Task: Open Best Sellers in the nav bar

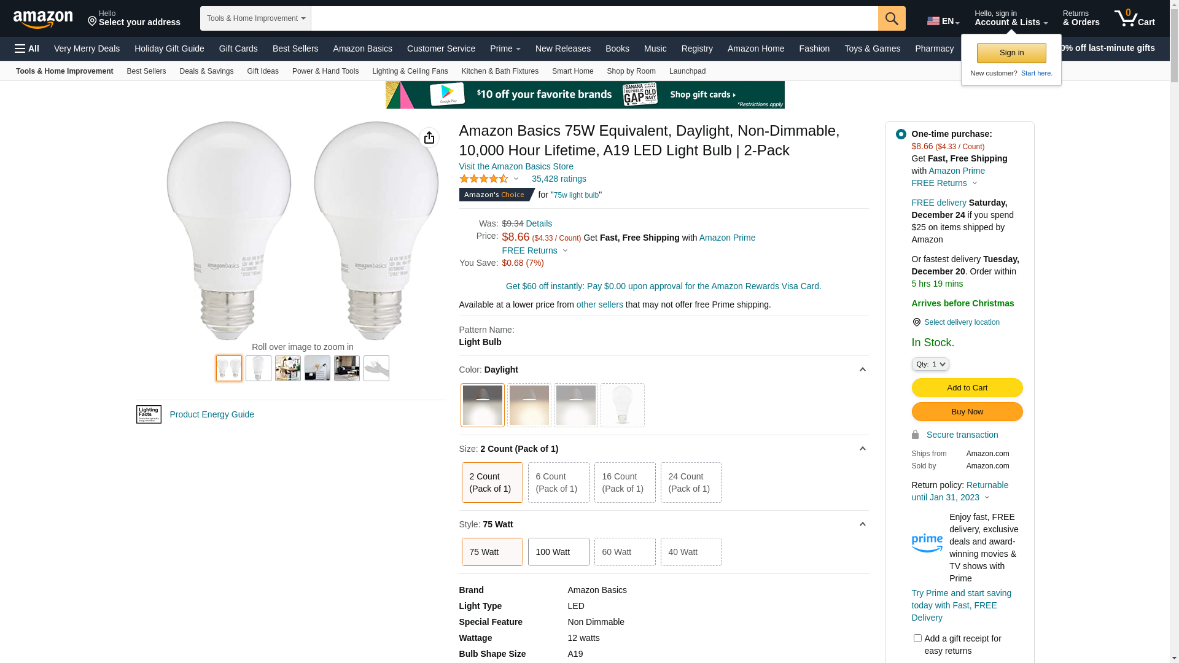Action: click(x=295, y=48)
